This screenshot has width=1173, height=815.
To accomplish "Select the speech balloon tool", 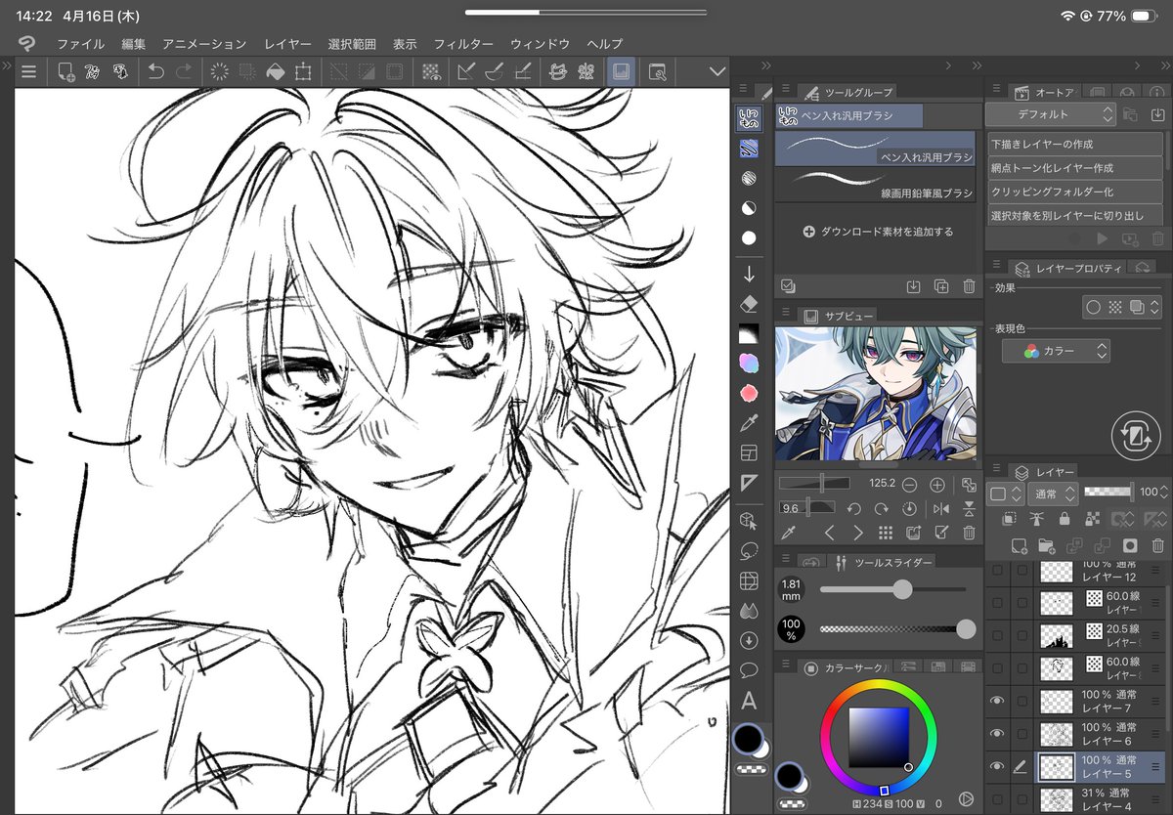I will [749, 670].
